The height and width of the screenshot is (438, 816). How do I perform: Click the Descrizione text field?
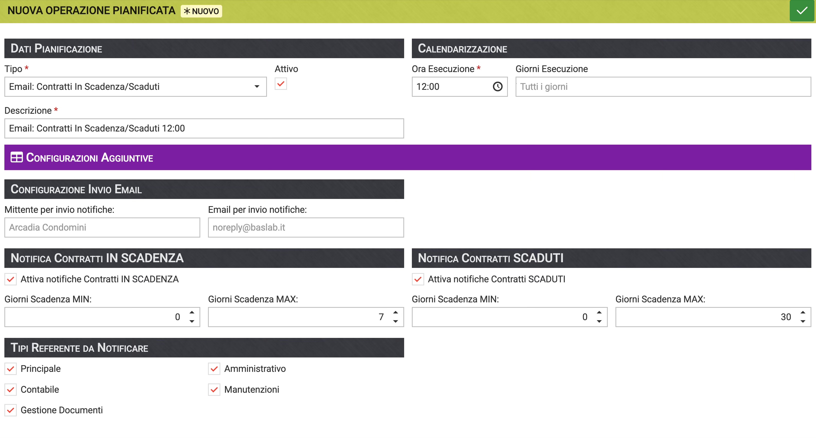point(204,128)
